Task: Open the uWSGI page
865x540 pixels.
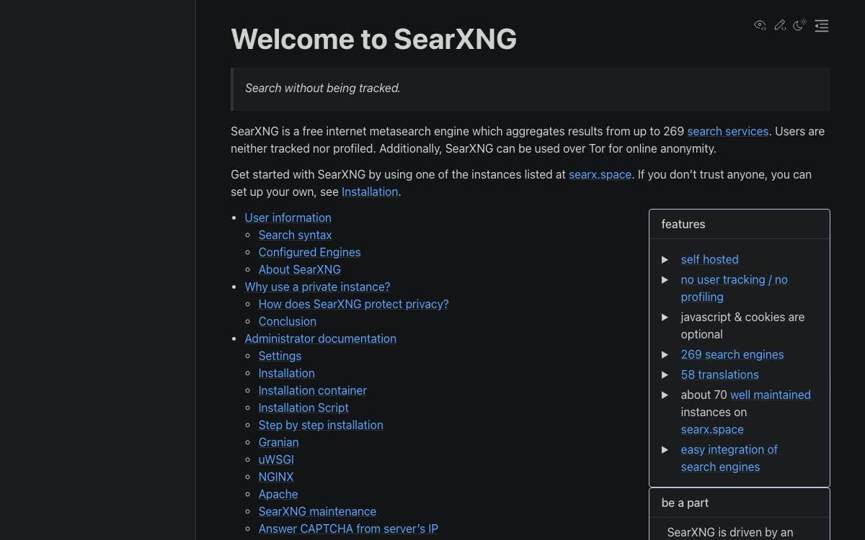Action: [276, 459]
